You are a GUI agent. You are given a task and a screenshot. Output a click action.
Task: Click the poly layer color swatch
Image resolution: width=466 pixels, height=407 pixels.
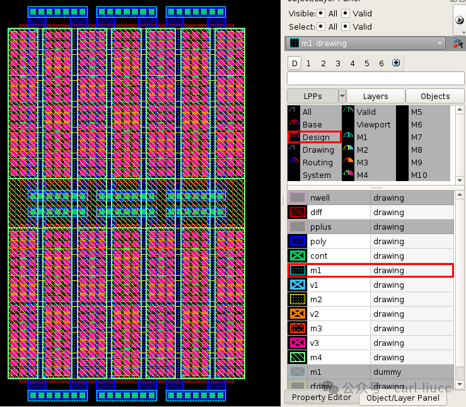[x=297, y=241]
